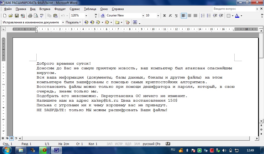
Task: Open the Формат menu
Action: pyautogui.click(x=60, y=9)
